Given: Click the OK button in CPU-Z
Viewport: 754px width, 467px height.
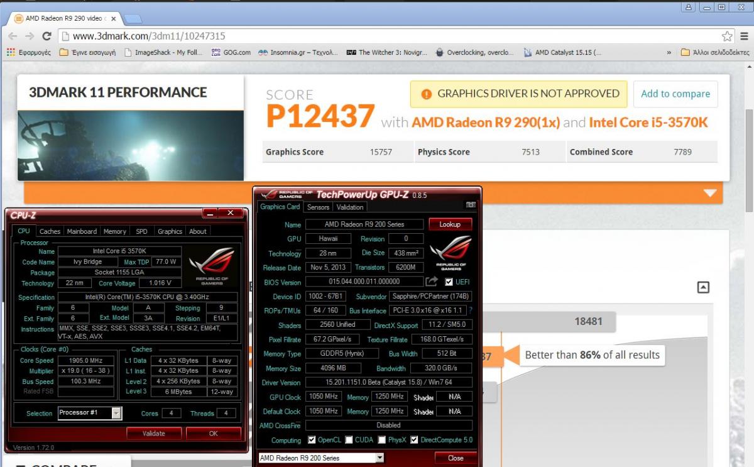Looking at the screenshot, I should coord(214,433).
